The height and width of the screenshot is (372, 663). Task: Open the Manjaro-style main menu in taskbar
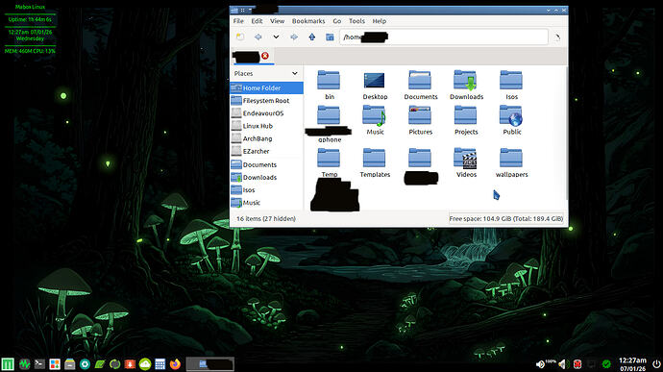8,364
